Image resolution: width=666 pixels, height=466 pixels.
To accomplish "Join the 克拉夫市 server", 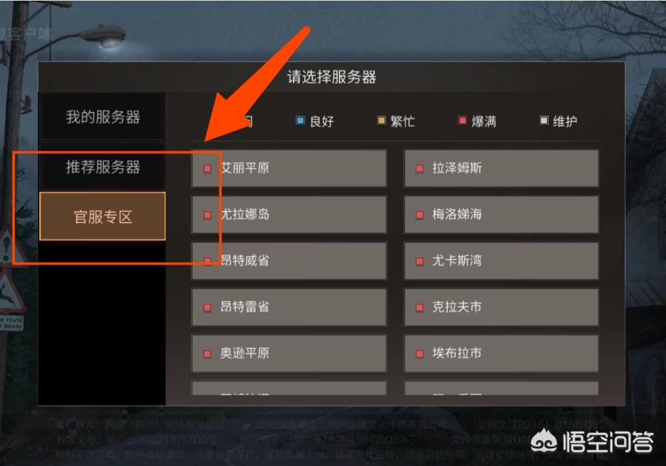I will click(501, 307).
